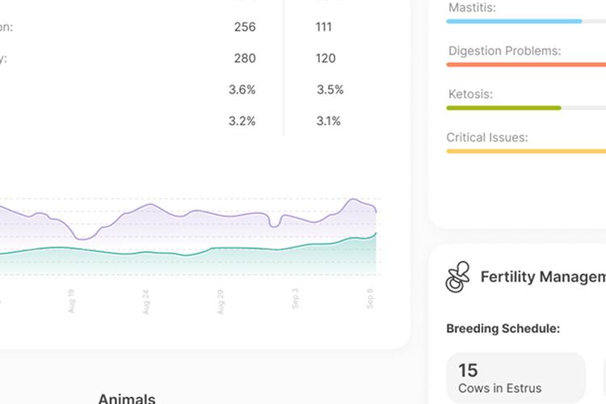Image resolution: width=606 pixels, height=404 pixels.
Task: Open the Fertility Management heading
Action: coord(543,277)
